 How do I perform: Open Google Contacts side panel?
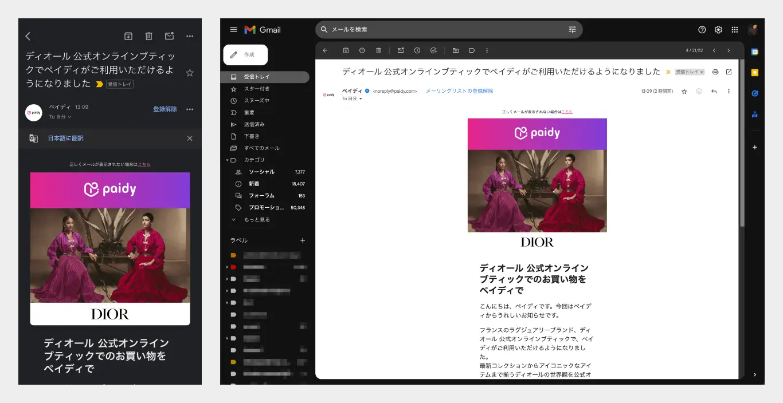point(755,114)
